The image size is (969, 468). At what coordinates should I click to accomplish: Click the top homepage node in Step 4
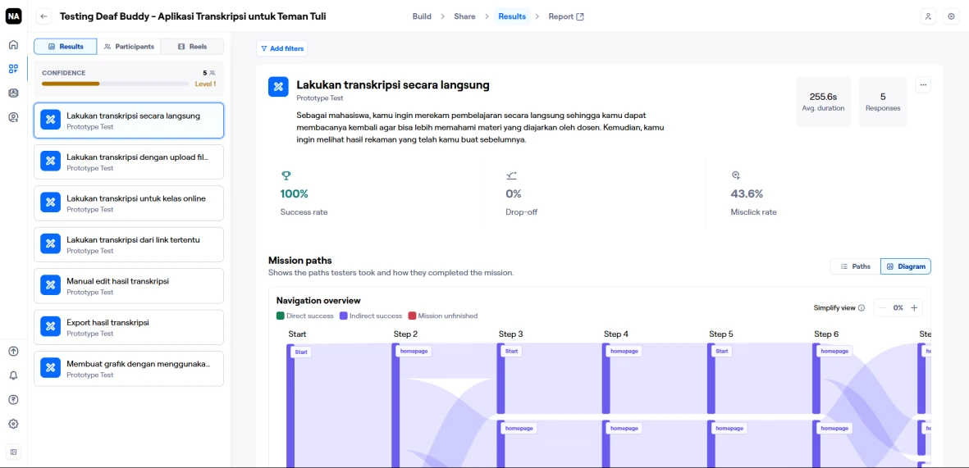tap(624, 352)
